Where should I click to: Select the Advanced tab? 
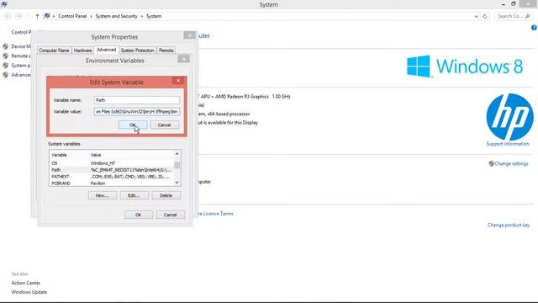(107, 50)
